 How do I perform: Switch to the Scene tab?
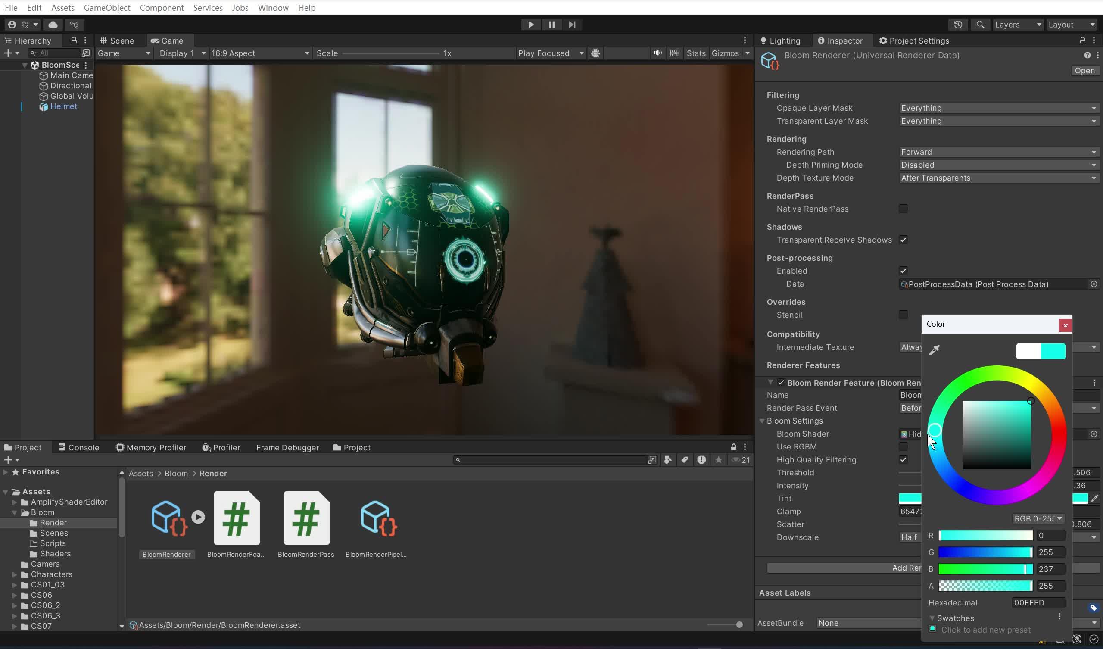tap(117, 40)
